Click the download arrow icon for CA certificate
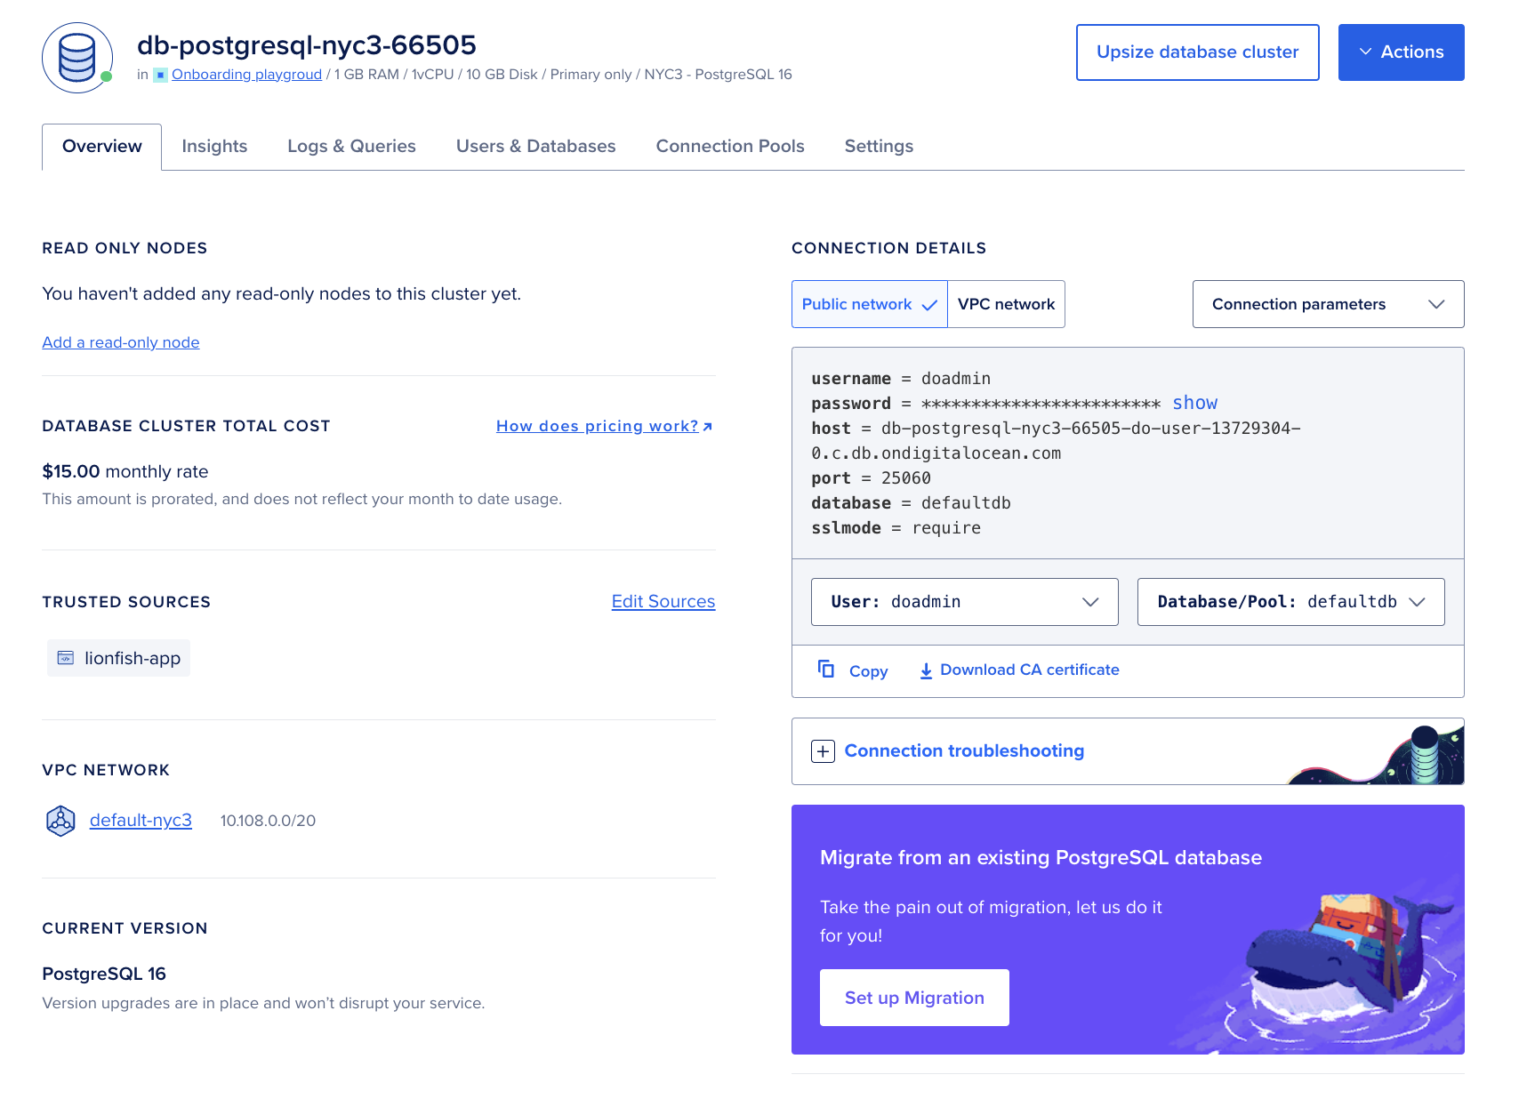Viewport: 1535px width, 1099px height. [926, 670]
